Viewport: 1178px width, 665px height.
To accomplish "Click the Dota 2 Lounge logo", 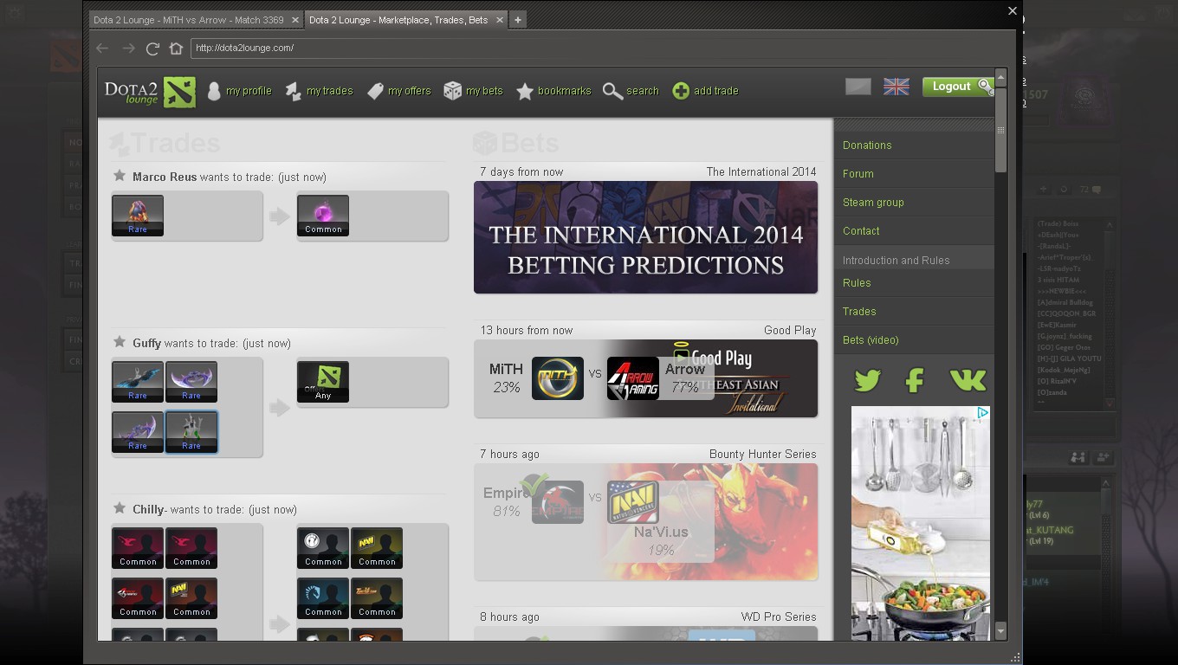I will click(150, 91).
